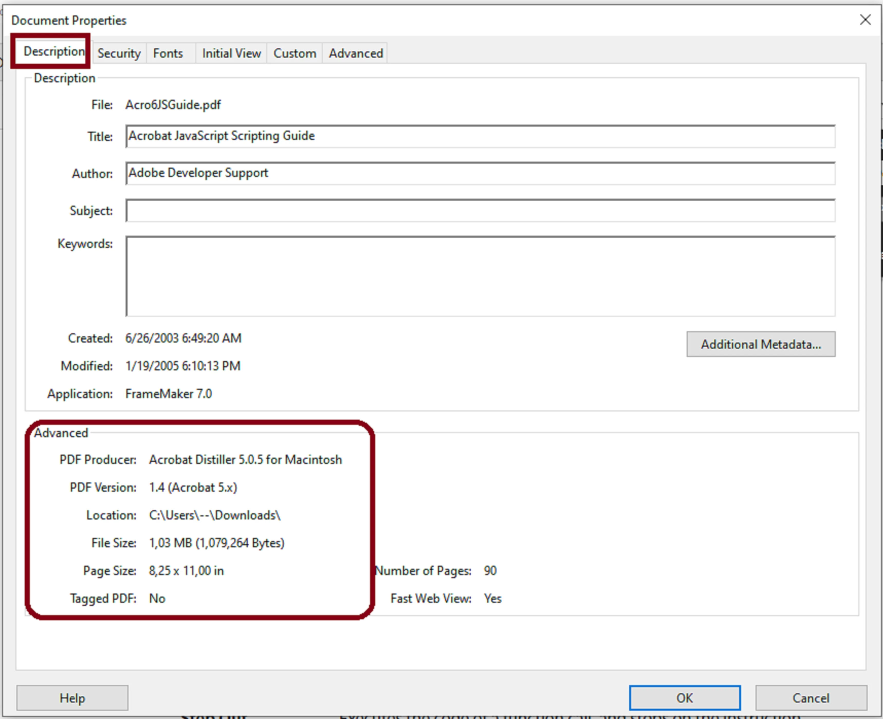Focus the Author input field
The width and height of the screenshot is (883, 719).
(480, 173)
